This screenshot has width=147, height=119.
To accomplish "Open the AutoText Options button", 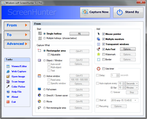I will click(128, 49).
